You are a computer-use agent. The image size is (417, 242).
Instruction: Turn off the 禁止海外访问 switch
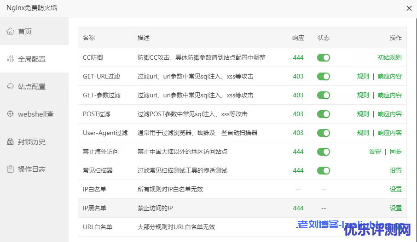click(x=323, y=152)
